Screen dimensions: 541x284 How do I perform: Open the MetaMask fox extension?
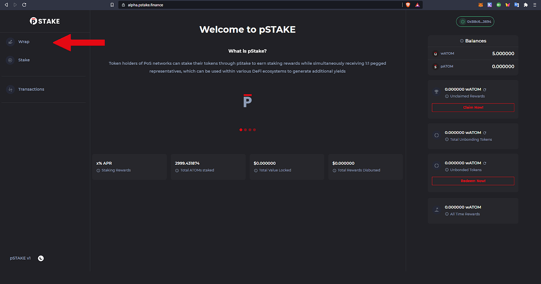[481, 5]
